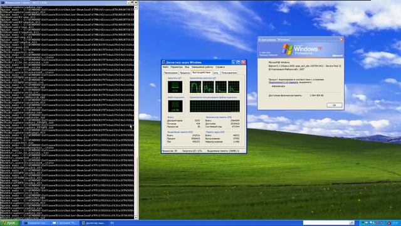This screenshot has height=226, width=401.
Task: Open the Завершение работы menu
Action: click(202, 67)
